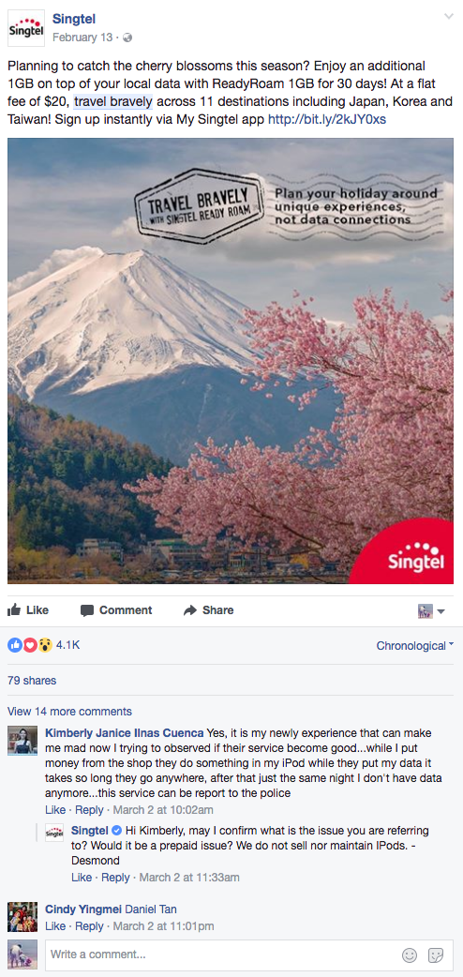
Task: Open the commenting-as profile selector
Action: (431, 611)
